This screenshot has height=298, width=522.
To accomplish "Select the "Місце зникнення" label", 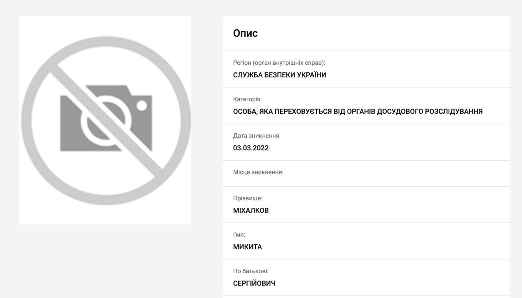I will click(258, 172).
